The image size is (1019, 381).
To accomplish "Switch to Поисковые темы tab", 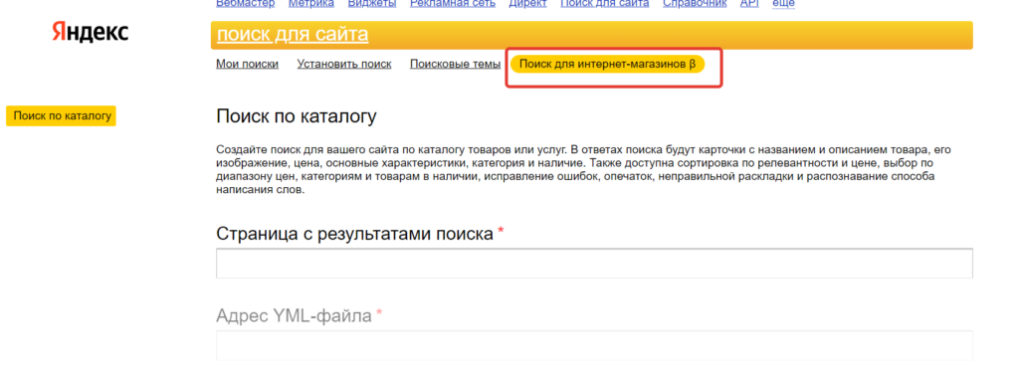I will [x=455, y=64].
